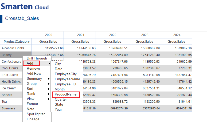Select the Snacks row label
Image resolution: width=207 pixels, height=127 pixels.
pos(7,95)
